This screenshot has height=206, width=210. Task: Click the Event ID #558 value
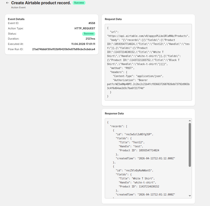92,23
